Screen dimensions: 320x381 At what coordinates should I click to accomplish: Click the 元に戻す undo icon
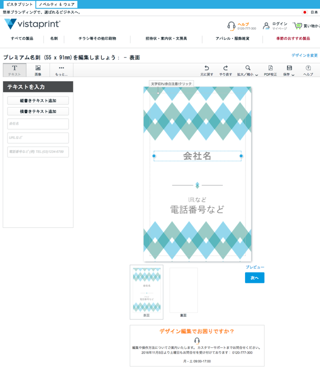(206, 68)
